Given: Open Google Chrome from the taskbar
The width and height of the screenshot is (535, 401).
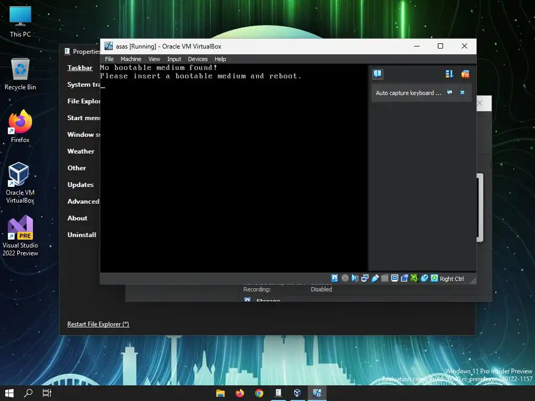Looking at the screenshot, I should [259, 393].
